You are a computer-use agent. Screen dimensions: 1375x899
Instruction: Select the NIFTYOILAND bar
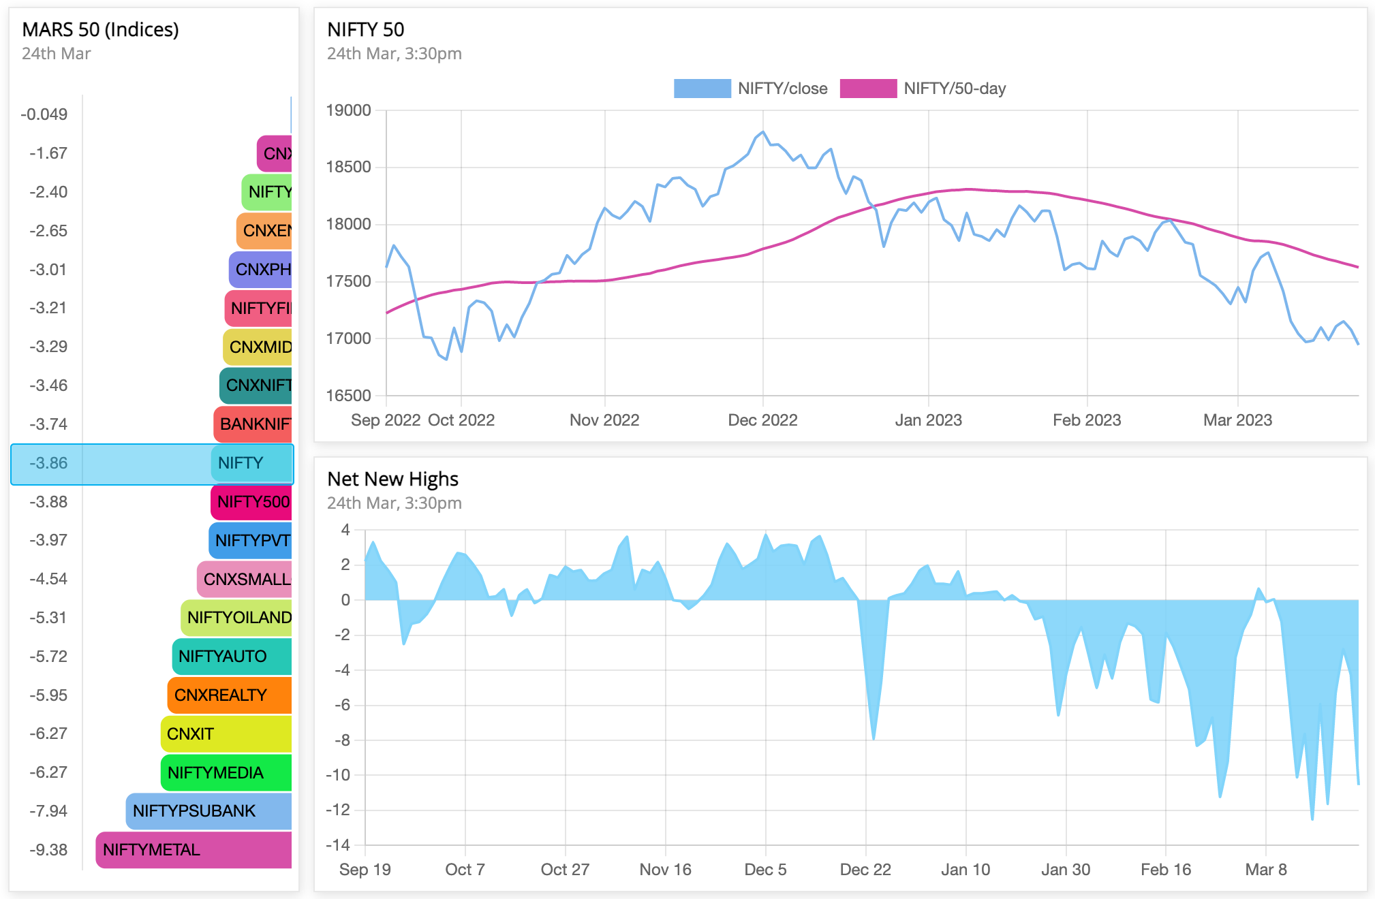click(x=236, y=617)
